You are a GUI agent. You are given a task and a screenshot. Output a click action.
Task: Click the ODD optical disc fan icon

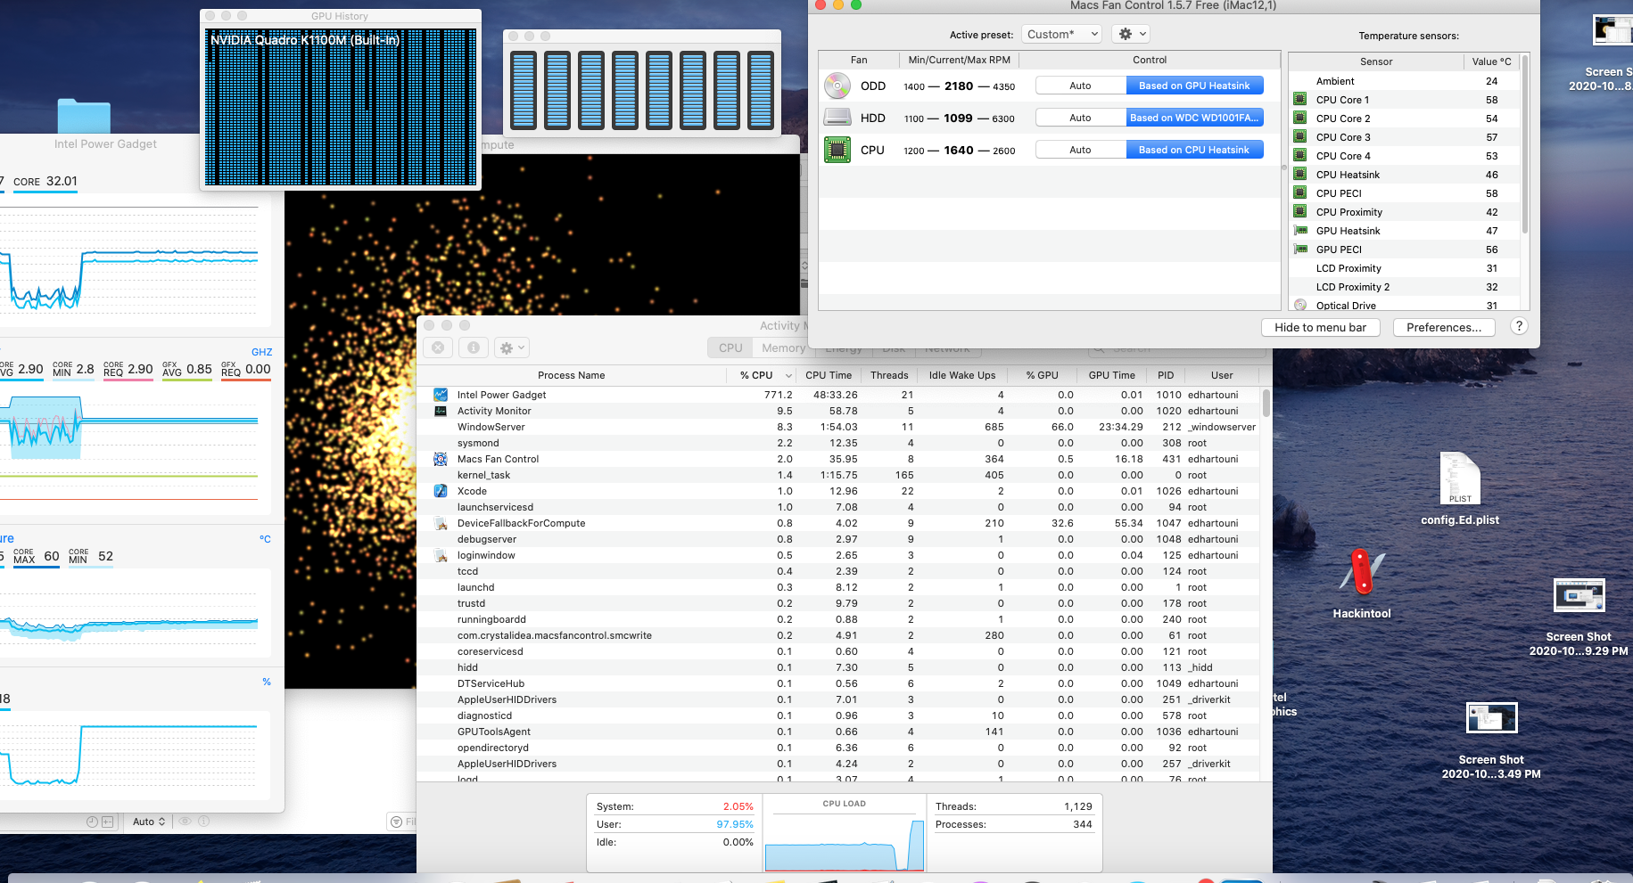point(837,86)
